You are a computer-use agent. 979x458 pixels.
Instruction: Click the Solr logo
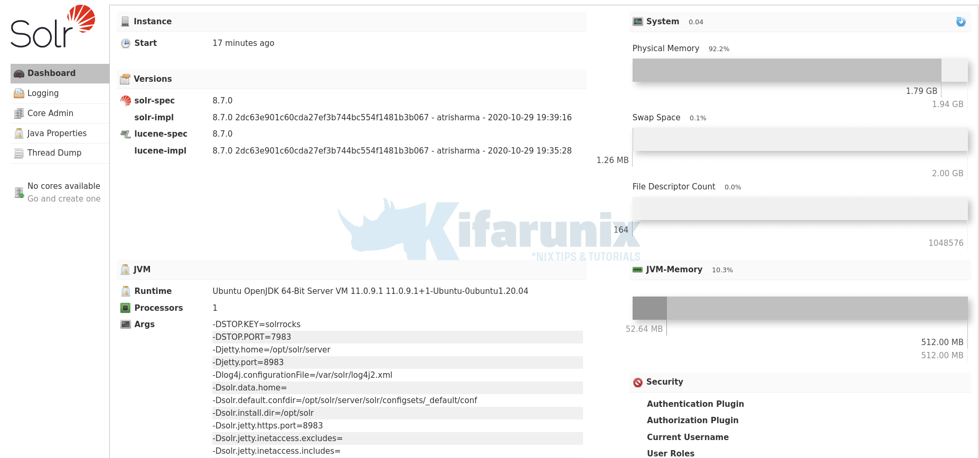[x=53, y=27]
